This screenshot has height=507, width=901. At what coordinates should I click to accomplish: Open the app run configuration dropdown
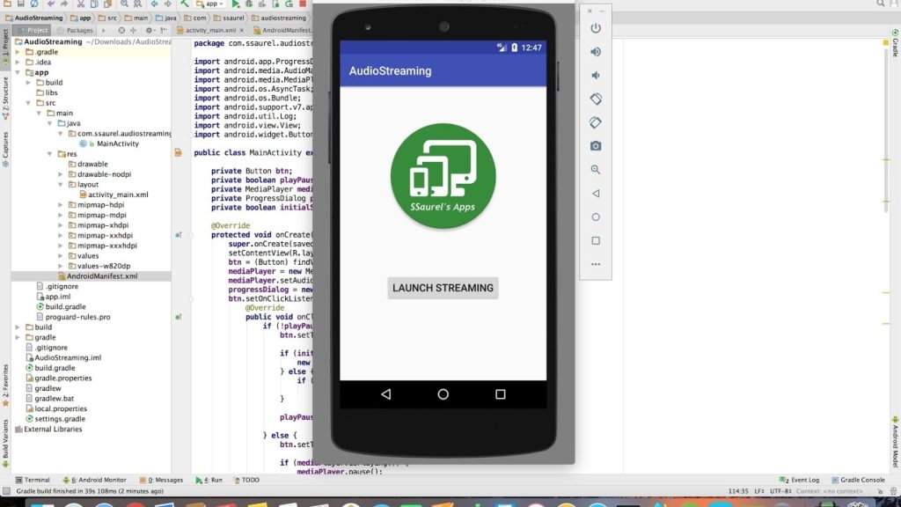click(210, 4)
